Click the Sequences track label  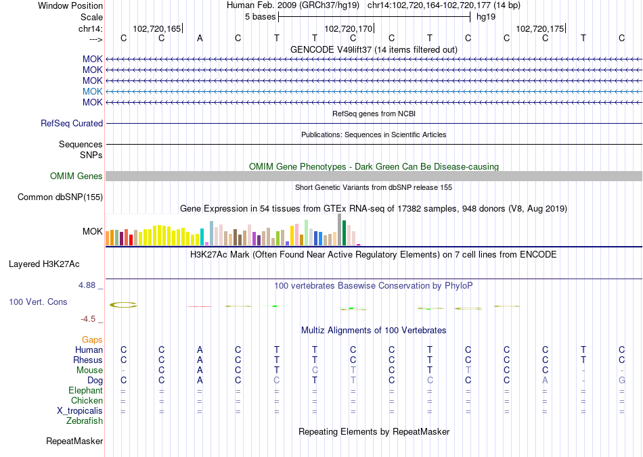[81, 144]
